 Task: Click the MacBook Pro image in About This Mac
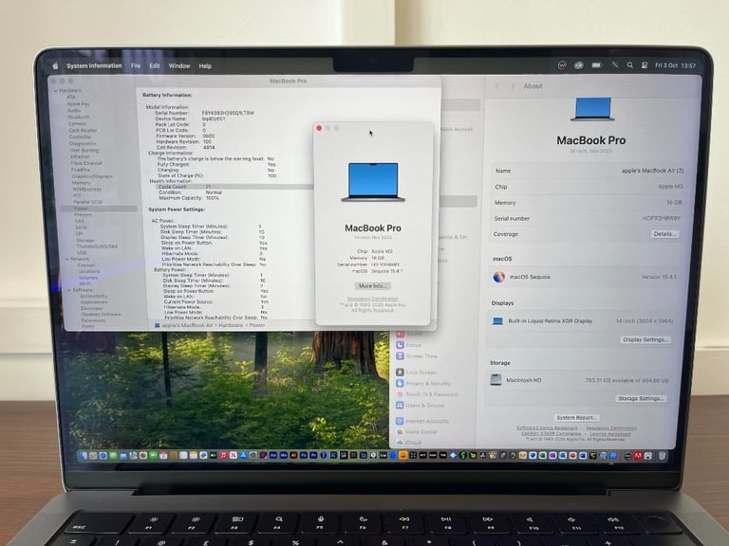pyautogui.click(x=373, y=182)
